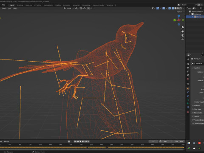This screenshot has height=153, width=204.
Task: Collapse the Transform panel
Action: [196, 68]
